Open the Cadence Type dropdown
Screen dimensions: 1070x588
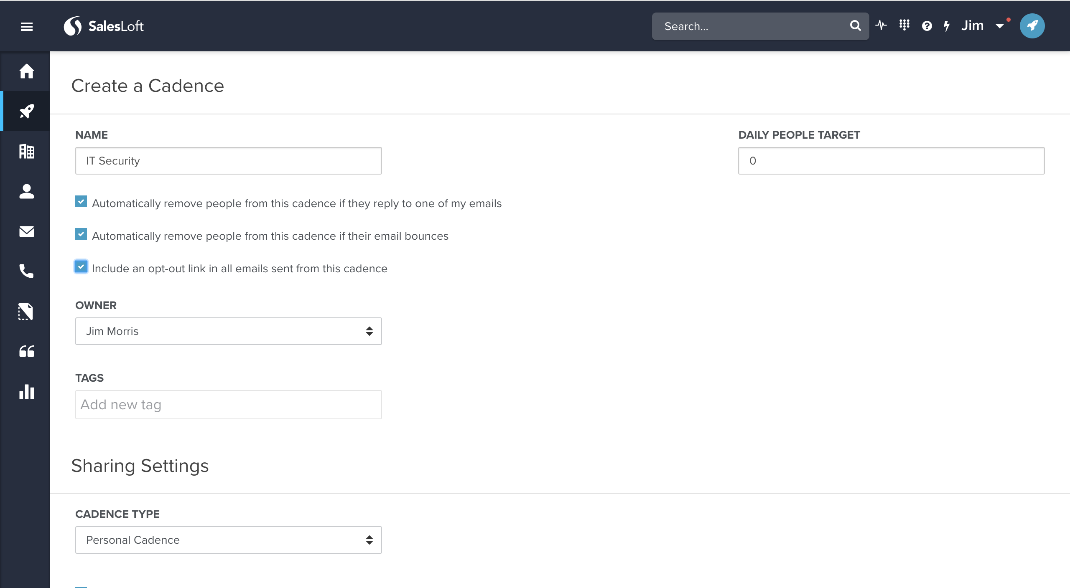coord(228,540)
